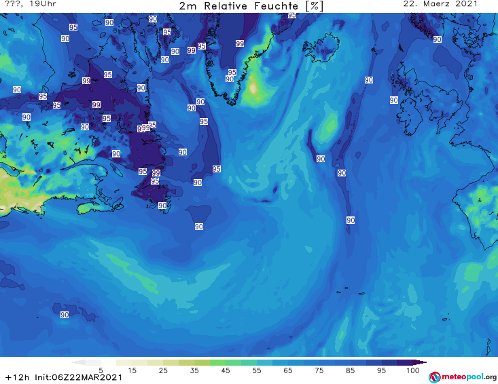This screenshot has width=498, height=384.
Task: Click the '90' label northwest of Scotland
Action: click(369, 80)
